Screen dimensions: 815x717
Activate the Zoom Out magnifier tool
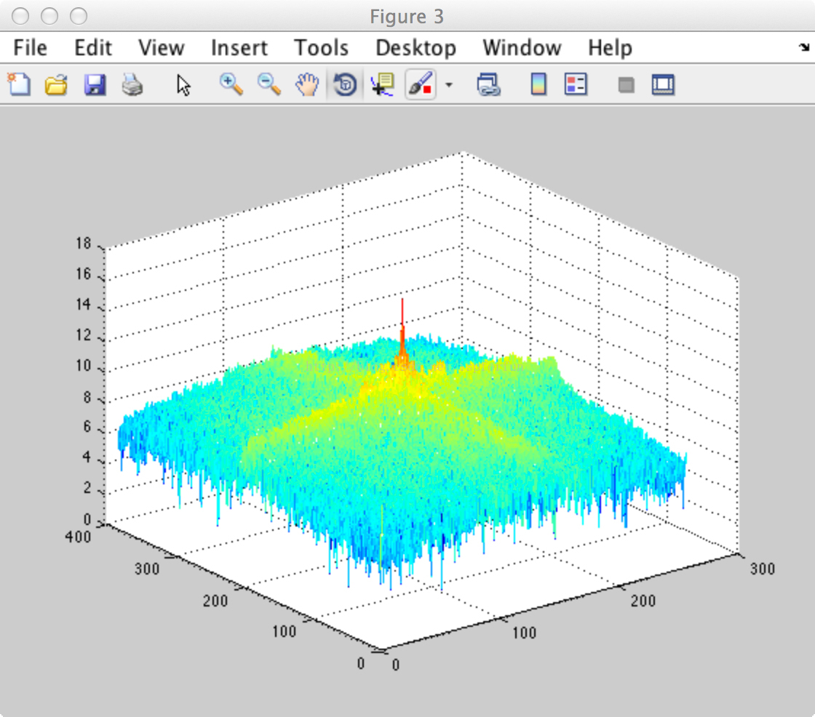[x=269, y=84]
